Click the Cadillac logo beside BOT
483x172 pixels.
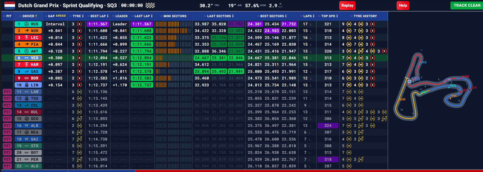[26, 153]
